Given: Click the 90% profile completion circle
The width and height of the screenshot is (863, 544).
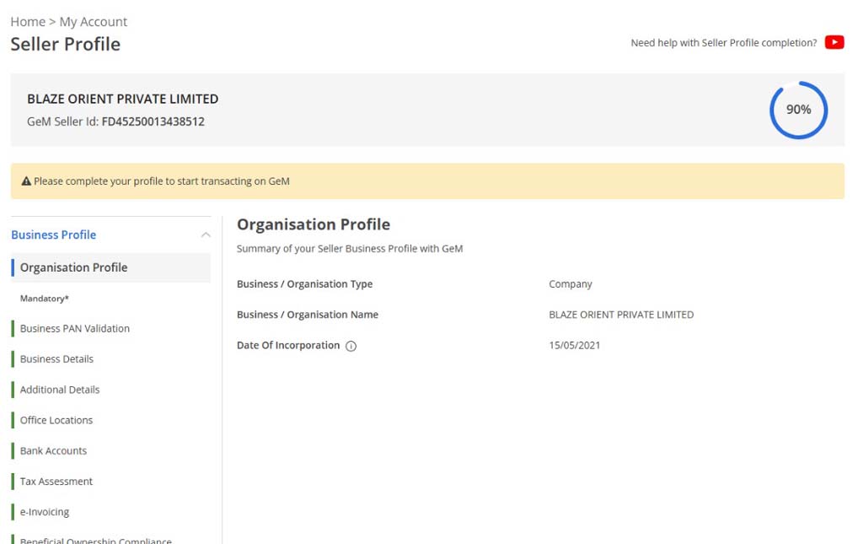Looking at the screenshot, I should [x=798, y=110].
